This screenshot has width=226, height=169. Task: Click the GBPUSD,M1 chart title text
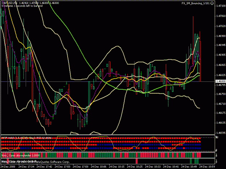[x=10, y=3]
